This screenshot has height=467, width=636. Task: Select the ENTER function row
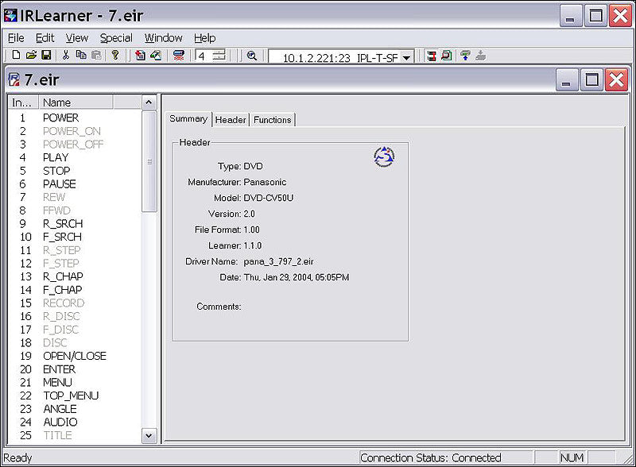pyautogui.click(x=75, y=369)
